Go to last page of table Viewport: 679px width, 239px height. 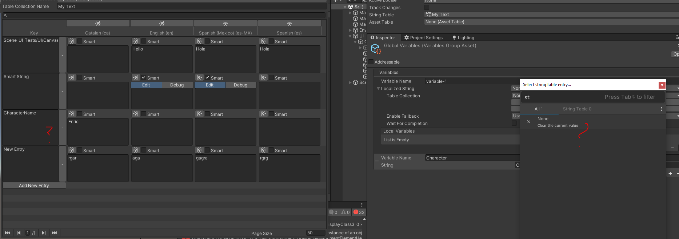coord(55,233)
